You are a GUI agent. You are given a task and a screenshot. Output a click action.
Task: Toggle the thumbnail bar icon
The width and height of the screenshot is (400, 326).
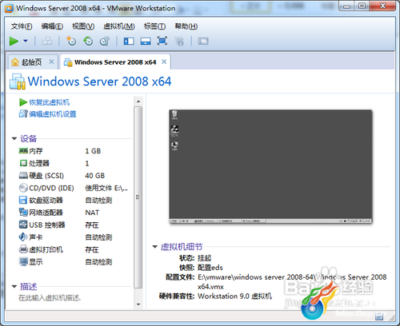click(x=146, y=41)
